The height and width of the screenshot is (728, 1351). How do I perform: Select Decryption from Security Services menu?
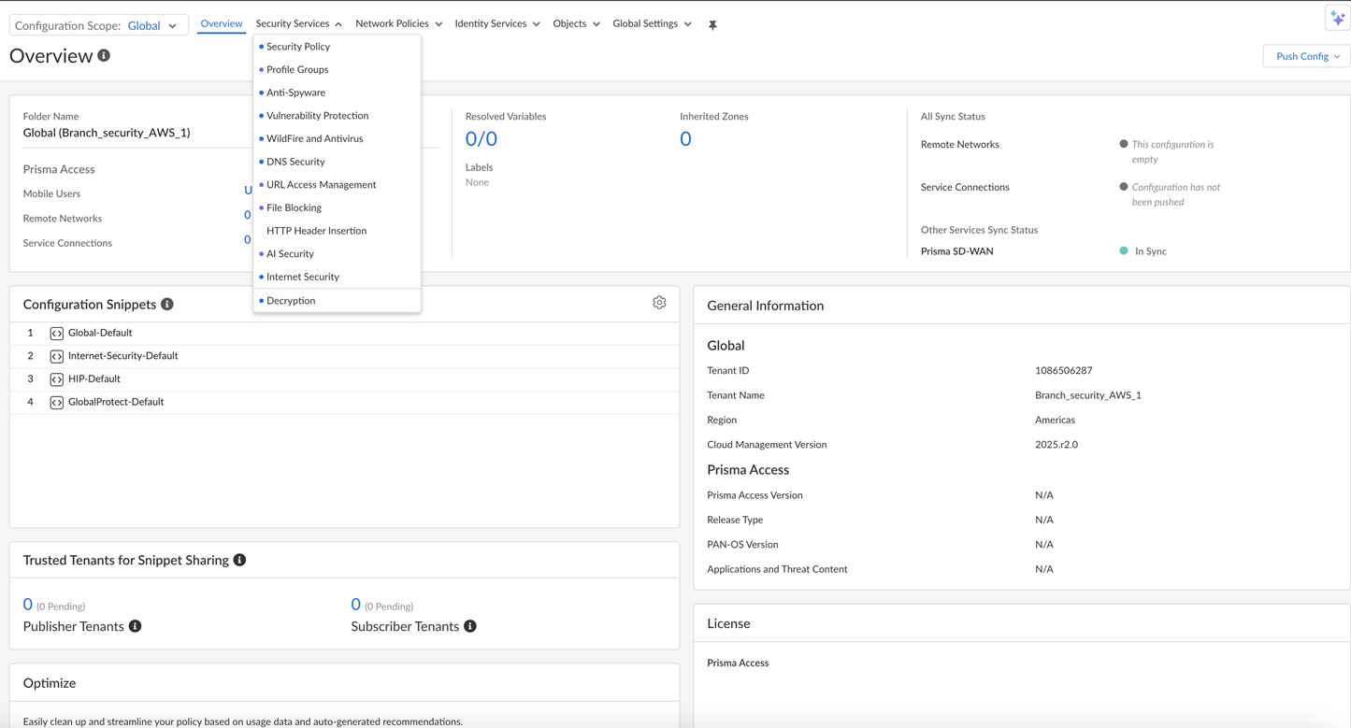(x=291, y=301)
